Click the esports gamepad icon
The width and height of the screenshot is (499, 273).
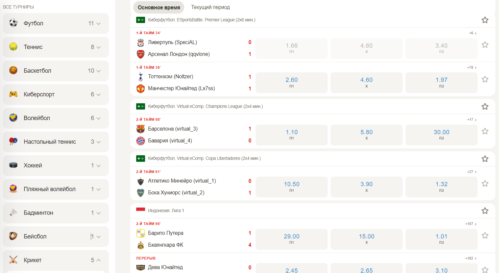coord(13,94)
